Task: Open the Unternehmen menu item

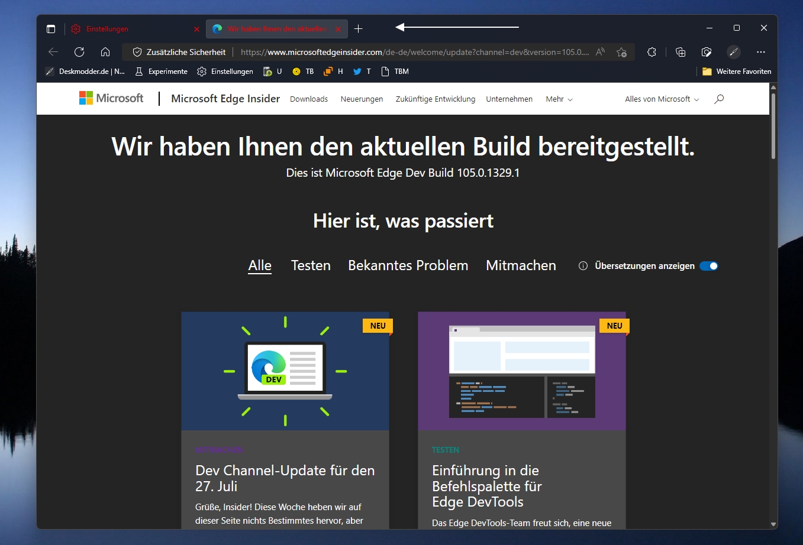Action: tap(509, 99)
